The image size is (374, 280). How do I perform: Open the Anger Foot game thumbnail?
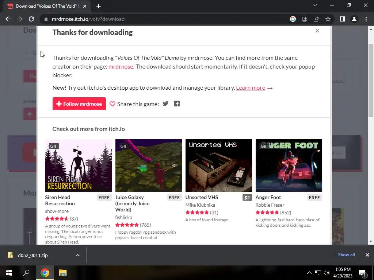coord(289,166)
